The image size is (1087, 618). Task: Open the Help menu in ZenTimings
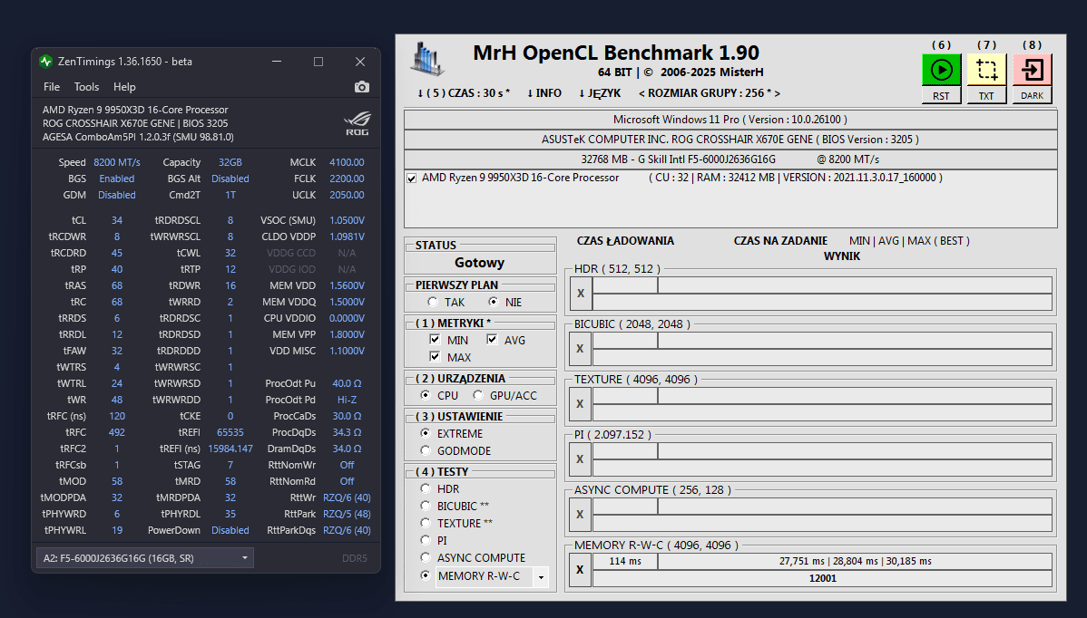pyautogui.click(x=124, y=86)
